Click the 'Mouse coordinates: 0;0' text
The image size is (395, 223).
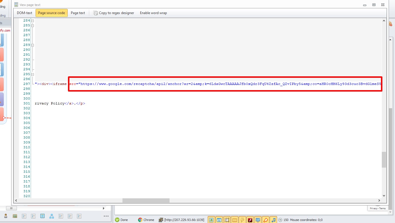(x=306, y=220)
